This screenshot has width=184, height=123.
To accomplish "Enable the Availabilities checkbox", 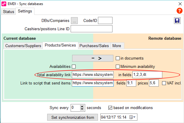I will point(74,66).
